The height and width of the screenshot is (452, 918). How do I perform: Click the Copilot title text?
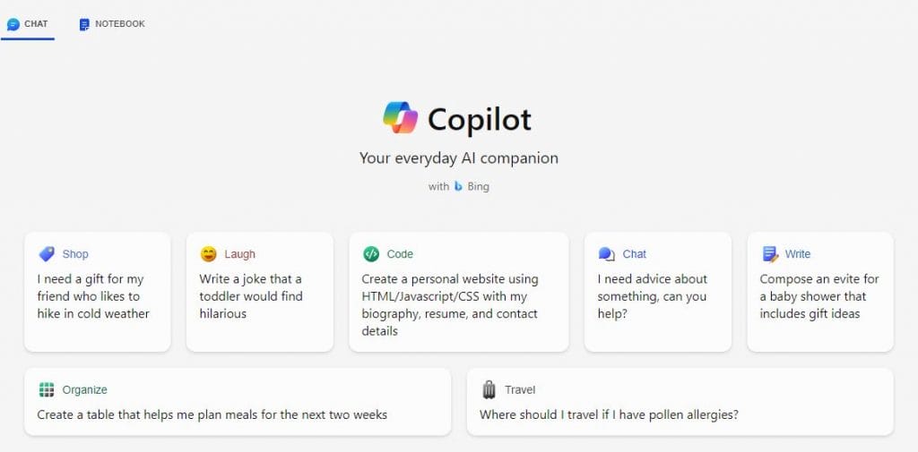(480, 119)
